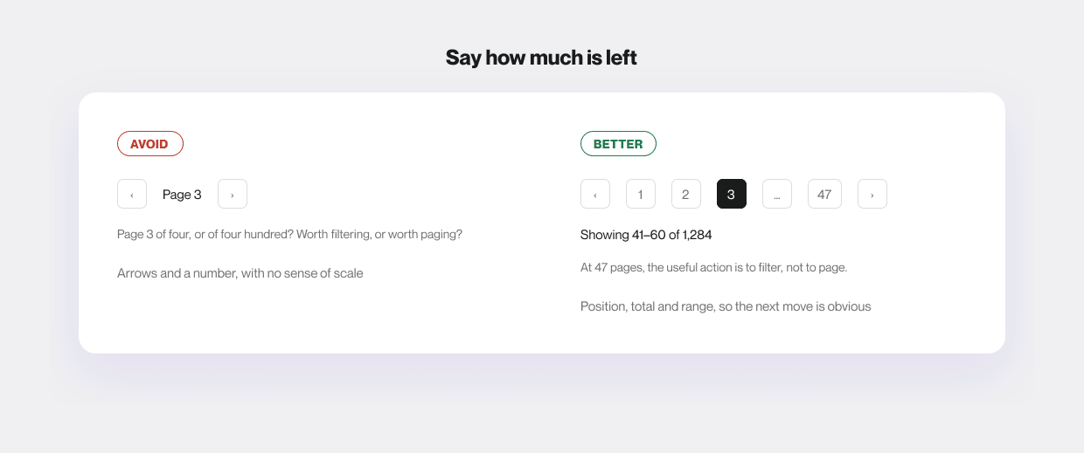Click the active page 3 button
1084x453 pixels.
pyautogui.click(x=732, y=194)
